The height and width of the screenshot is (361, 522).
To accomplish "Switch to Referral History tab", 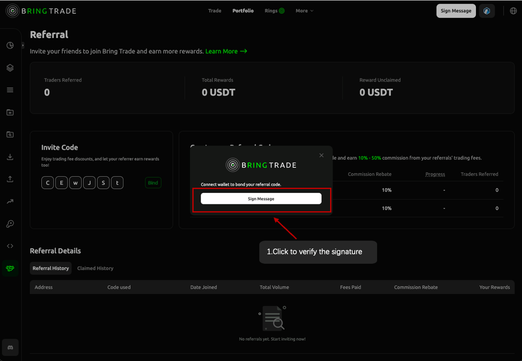I will pos(51,268).
